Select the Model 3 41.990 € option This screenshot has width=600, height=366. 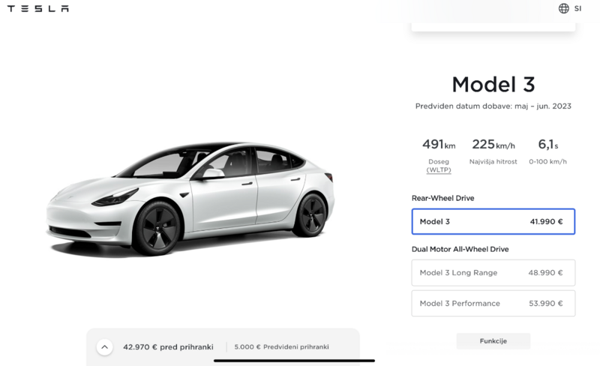[x=493, y=222]
